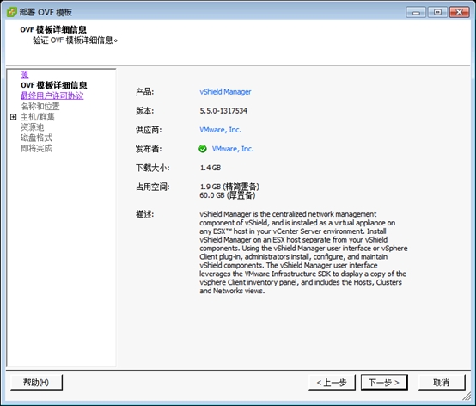The image size is (476, 406).
Task: Click the < 上一步 back button
Action: tap(332, 382)
